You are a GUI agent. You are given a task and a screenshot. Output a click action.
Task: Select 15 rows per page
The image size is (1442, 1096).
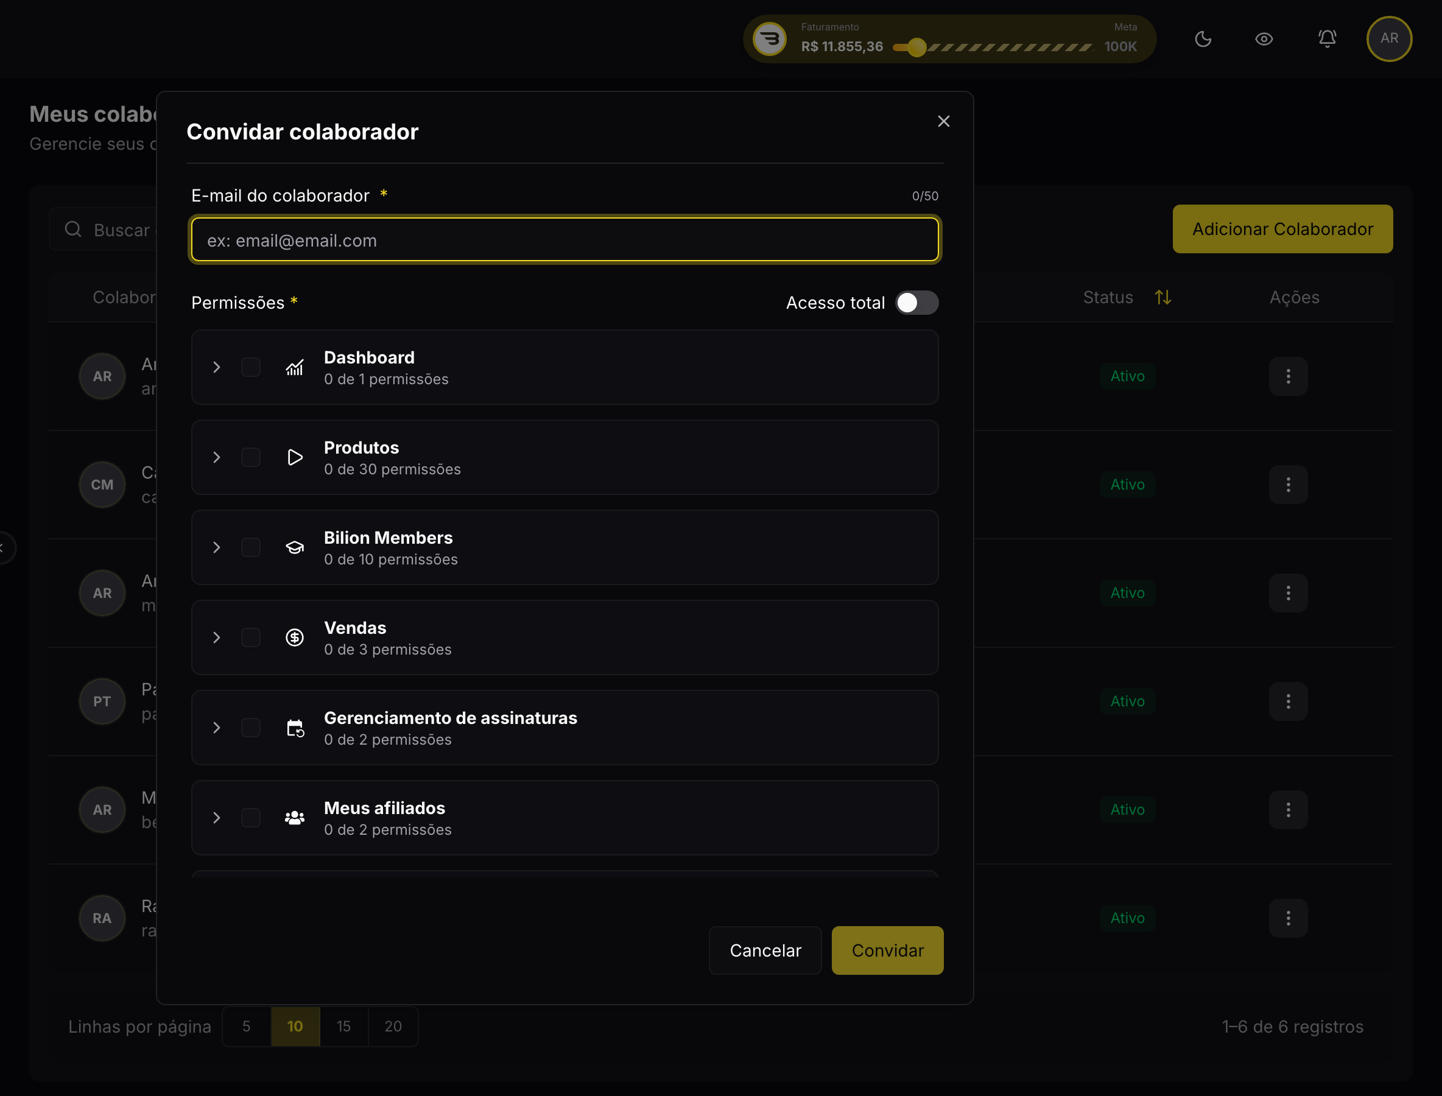coord(344,1026)
